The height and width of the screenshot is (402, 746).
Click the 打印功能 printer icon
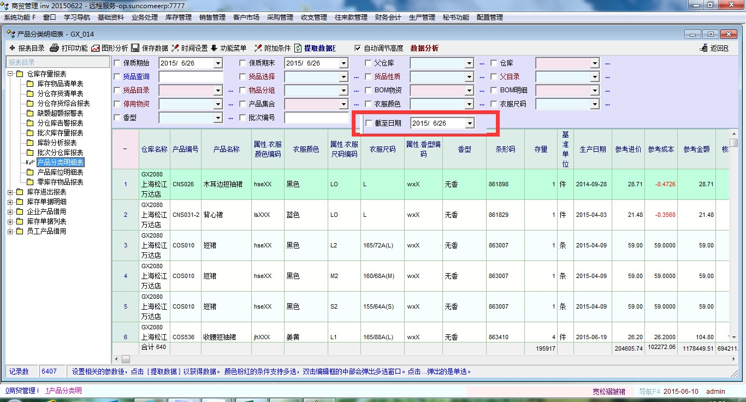point(54,48)
